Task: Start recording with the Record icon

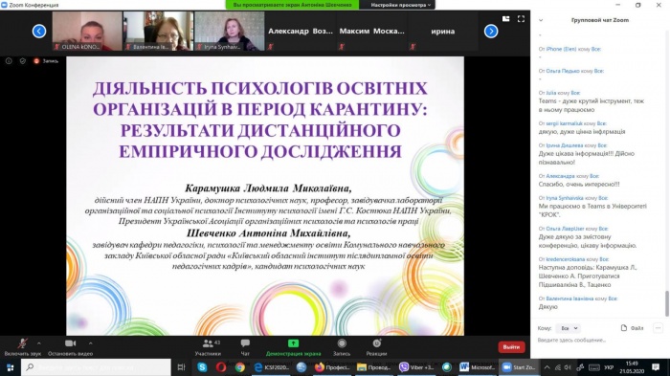Action: pos(342,343)
